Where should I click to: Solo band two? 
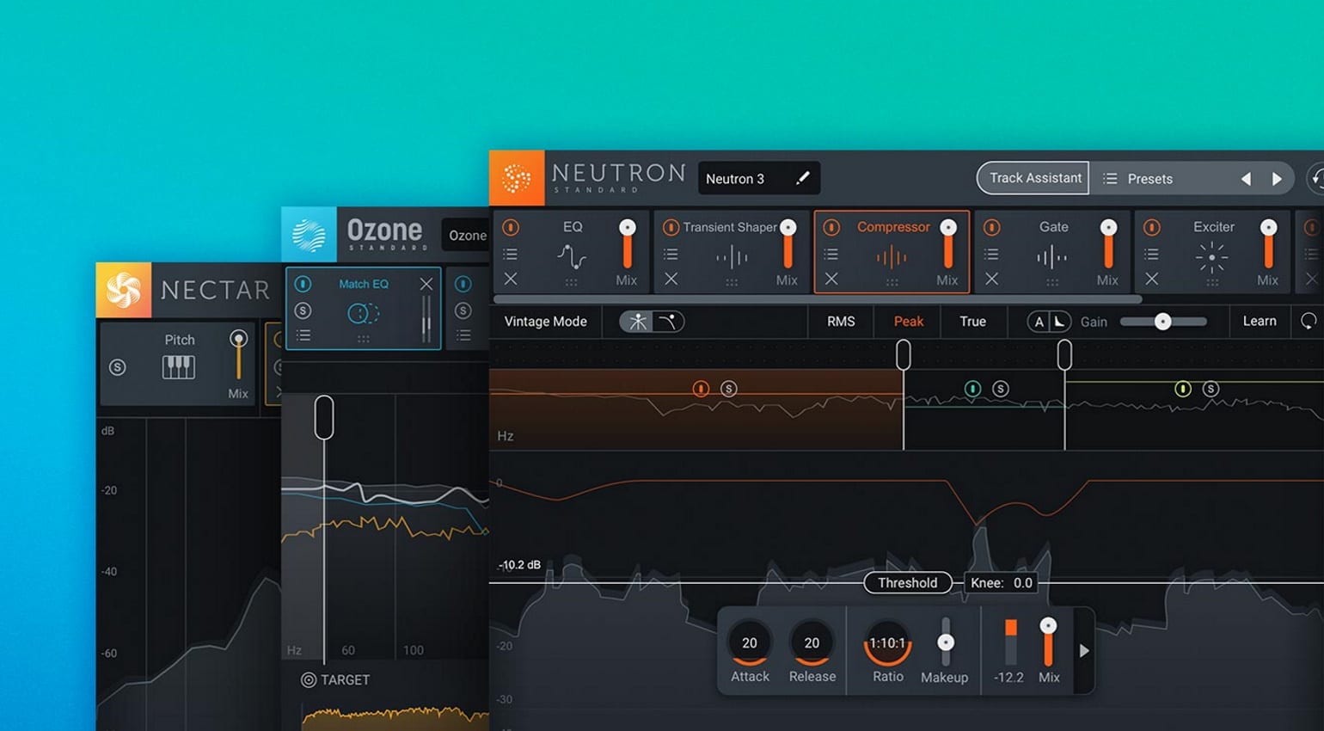coord(1001,389)
